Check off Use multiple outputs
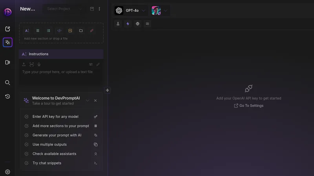Screen dimensions: 314x176 click(x=26, y=144)
